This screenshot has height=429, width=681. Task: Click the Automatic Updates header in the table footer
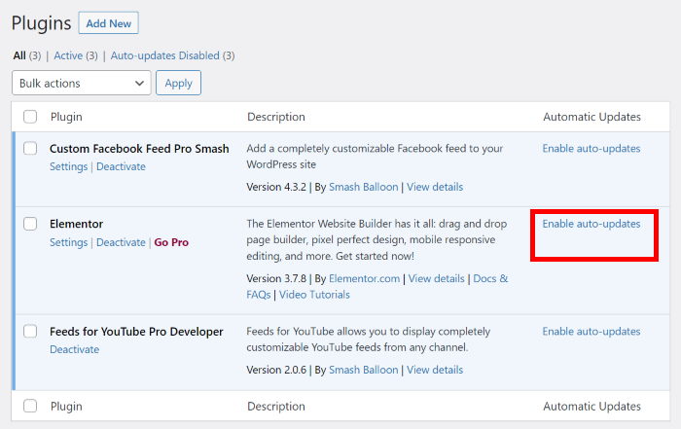[591, 407]
